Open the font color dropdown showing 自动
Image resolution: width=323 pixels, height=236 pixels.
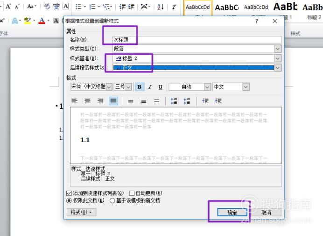click(x=207, y=87)
